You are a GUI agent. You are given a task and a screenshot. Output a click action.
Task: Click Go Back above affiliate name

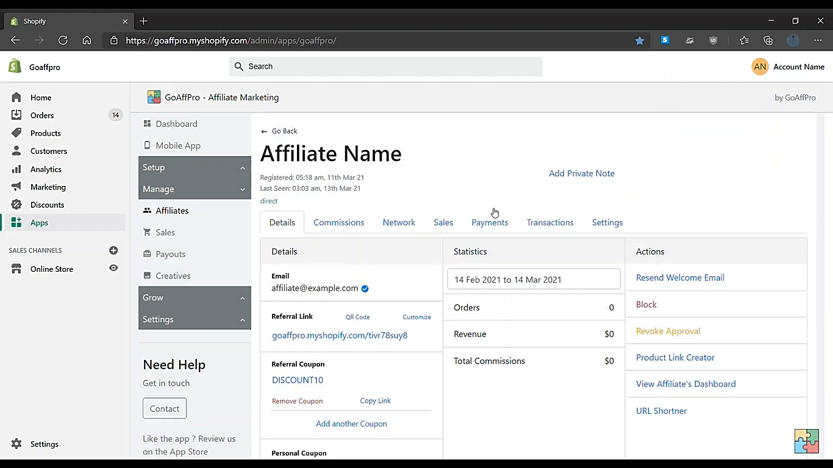279,131
